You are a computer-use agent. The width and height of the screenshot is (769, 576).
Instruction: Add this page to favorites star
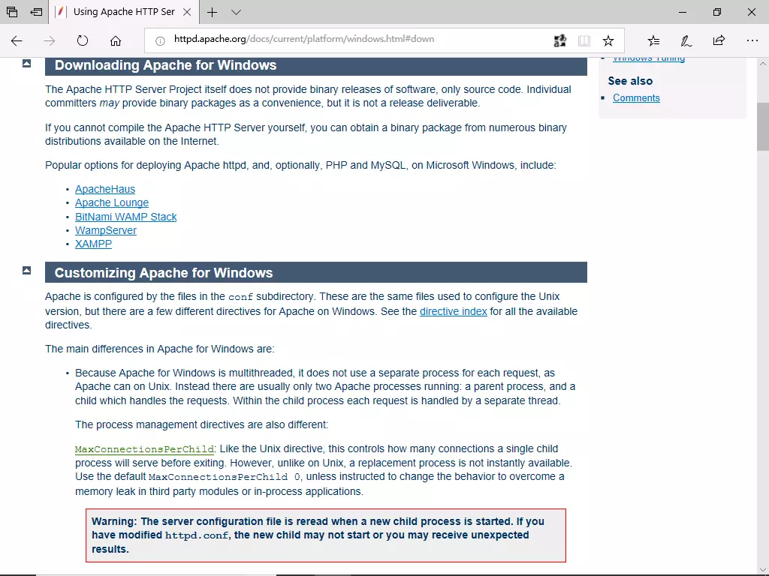[608, 40]
